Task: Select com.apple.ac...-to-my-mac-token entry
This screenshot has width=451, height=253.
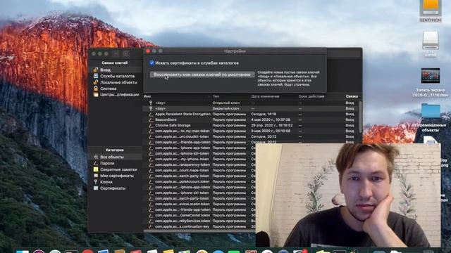Action: click(x=182, y=131)
